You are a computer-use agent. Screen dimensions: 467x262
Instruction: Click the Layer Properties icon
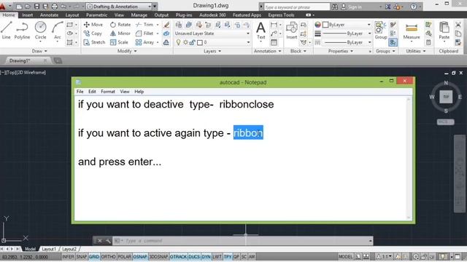point(179,25)
